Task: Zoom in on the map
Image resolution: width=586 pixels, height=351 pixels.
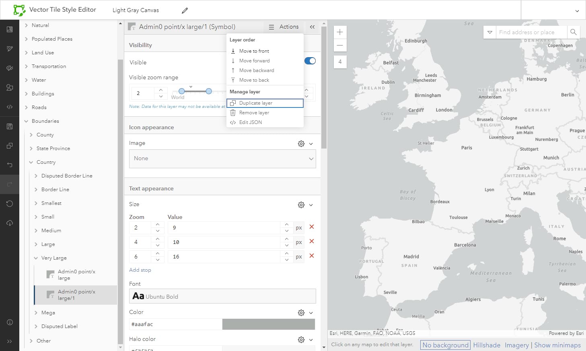Action: pyautogui.click(x=340, y=32)
